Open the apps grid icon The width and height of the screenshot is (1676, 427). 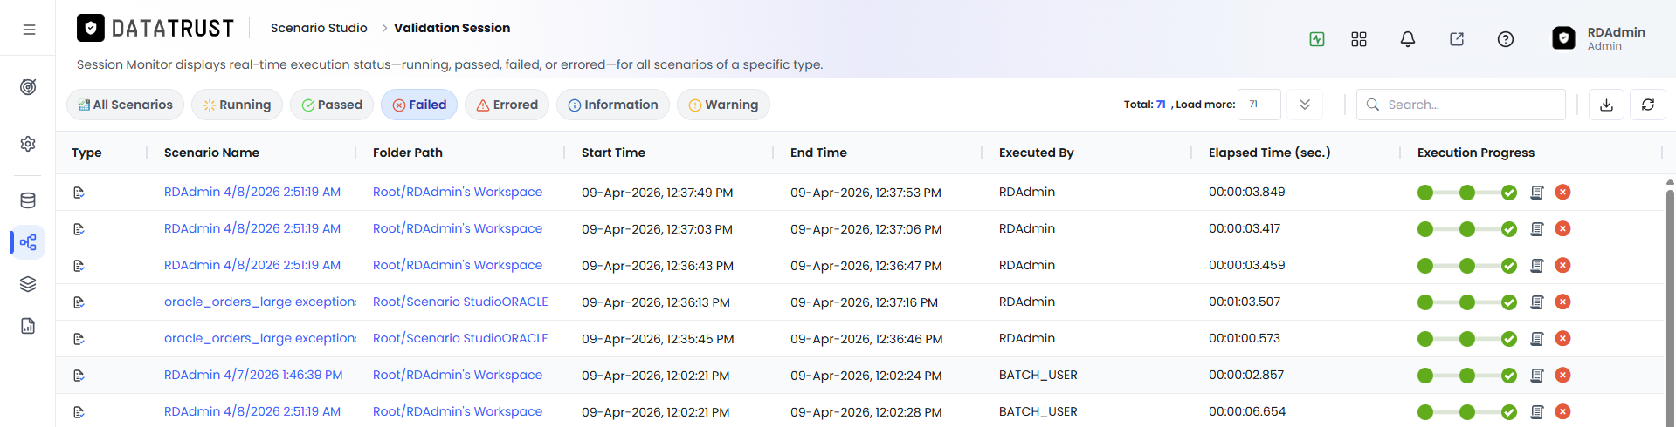[1359, 39]
